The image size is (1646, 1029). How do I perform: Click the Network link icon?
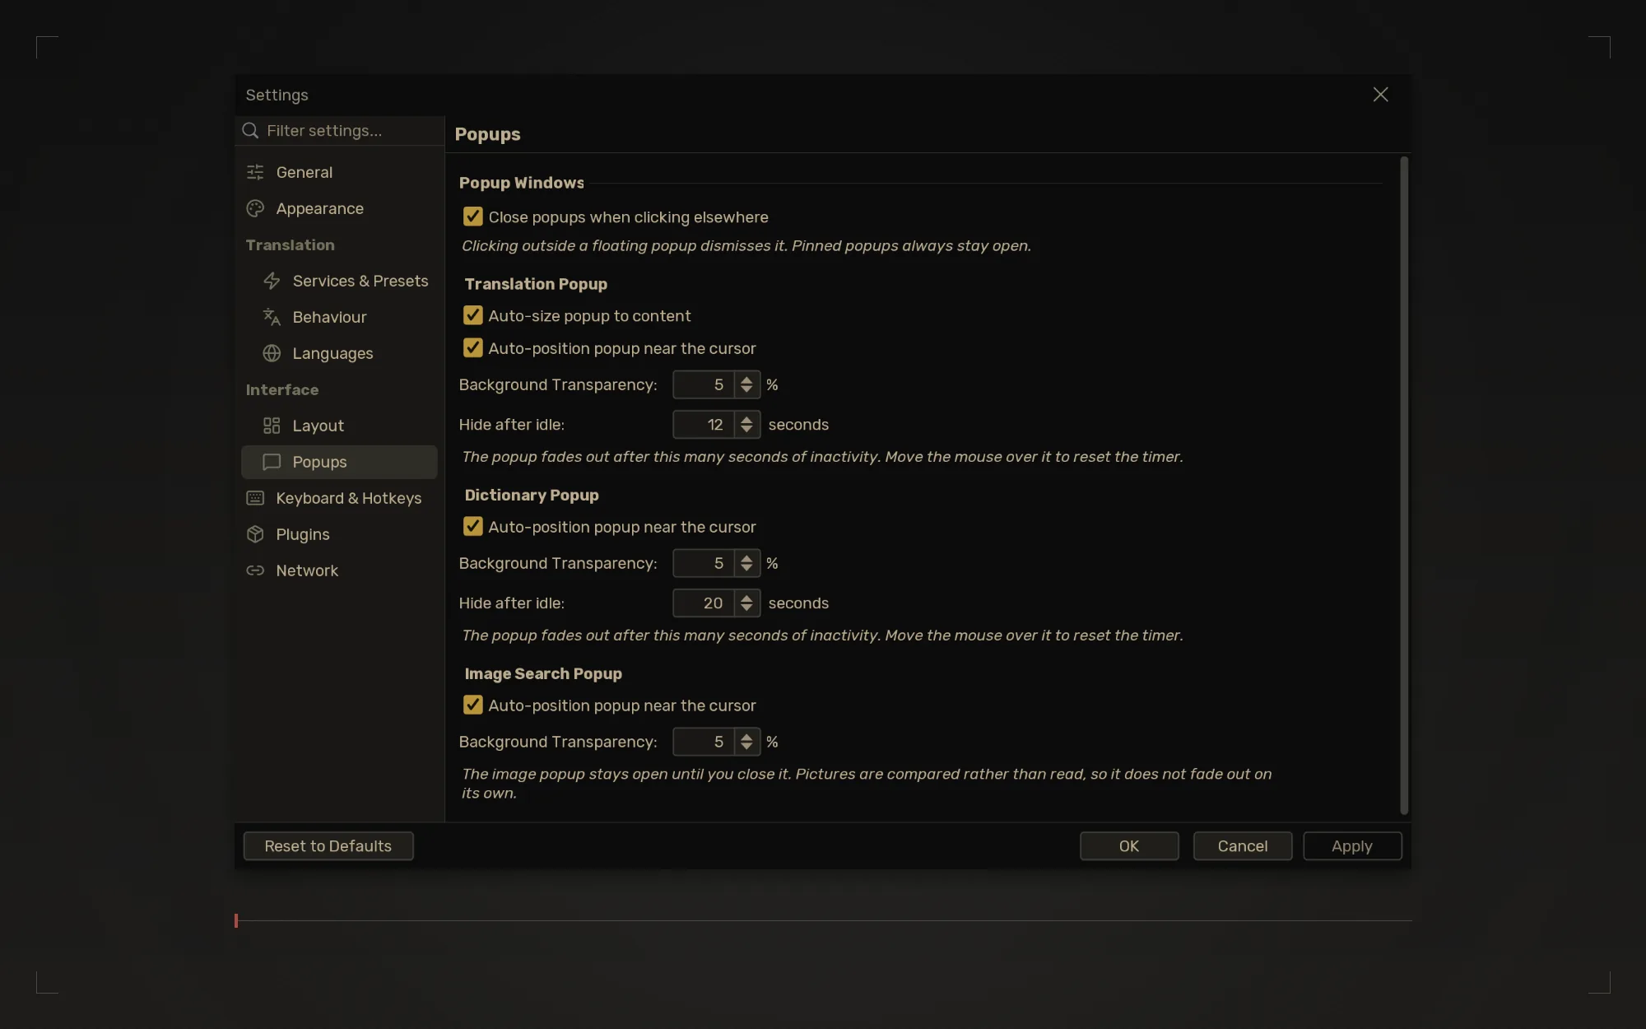(255, 570)
